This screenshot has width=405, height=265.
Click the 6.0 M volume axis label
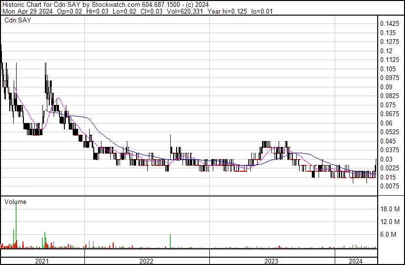[x=388, y=235]
